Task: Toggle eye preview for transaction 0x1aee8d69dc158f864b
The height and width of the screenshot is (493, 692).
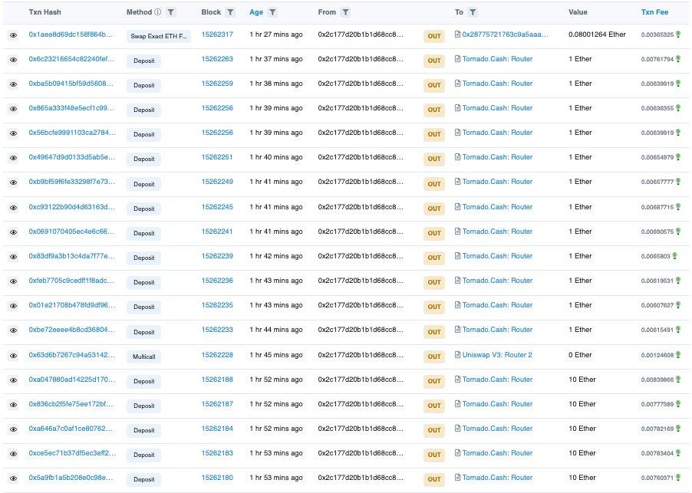Action: pos(13,35)
